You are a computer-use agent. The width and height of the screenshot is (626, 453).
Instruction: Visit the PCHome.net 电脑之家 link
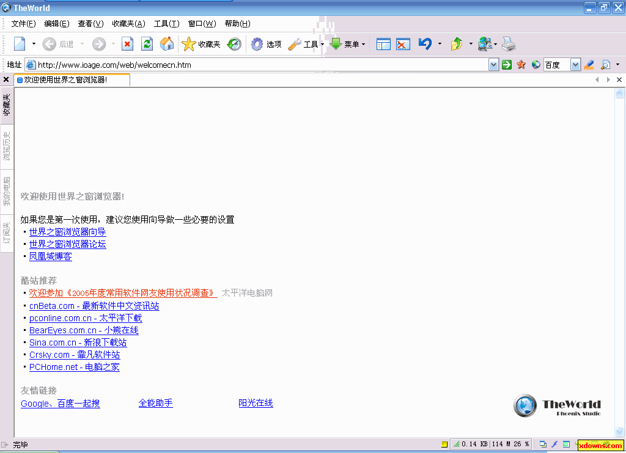click(74, 367)
